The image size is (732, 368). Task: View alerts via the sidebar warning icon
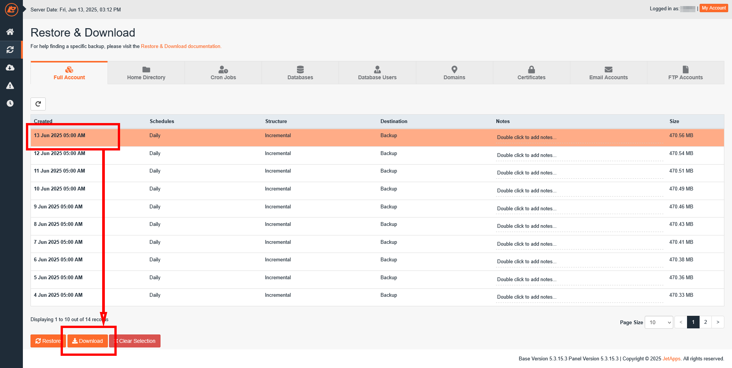pos(10,85)
